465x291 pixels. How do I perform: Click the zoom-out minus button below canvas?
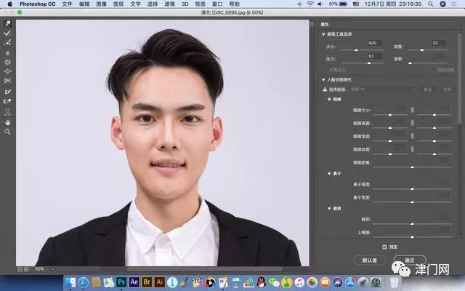pyautogui.click(x=20, y=269)
